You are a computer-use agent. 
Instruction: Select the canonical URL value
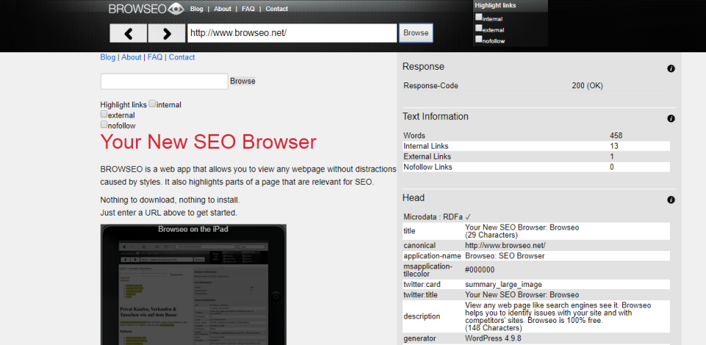pos(505,246)
